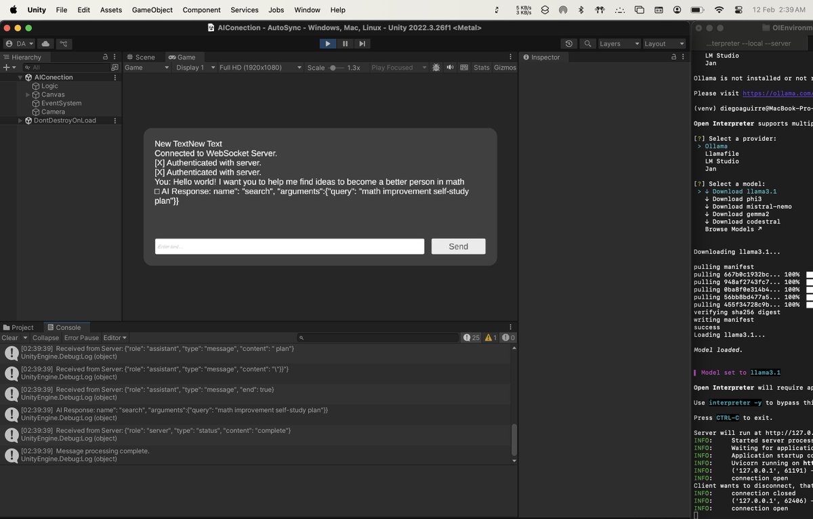The height and width of the screenshot is (519, 813).
Task: Open the DA account dropdown
Action: click(x=19, y=44)
